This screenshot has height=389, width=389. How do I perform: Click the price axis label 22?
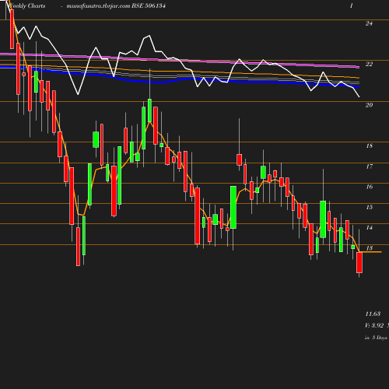click(369, 64)
